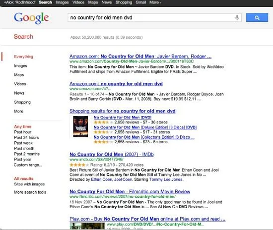Click the About 50,200,000 results text
Viewport: 273px width, 230px height.
pyautogui.click(x=106, y=37)
